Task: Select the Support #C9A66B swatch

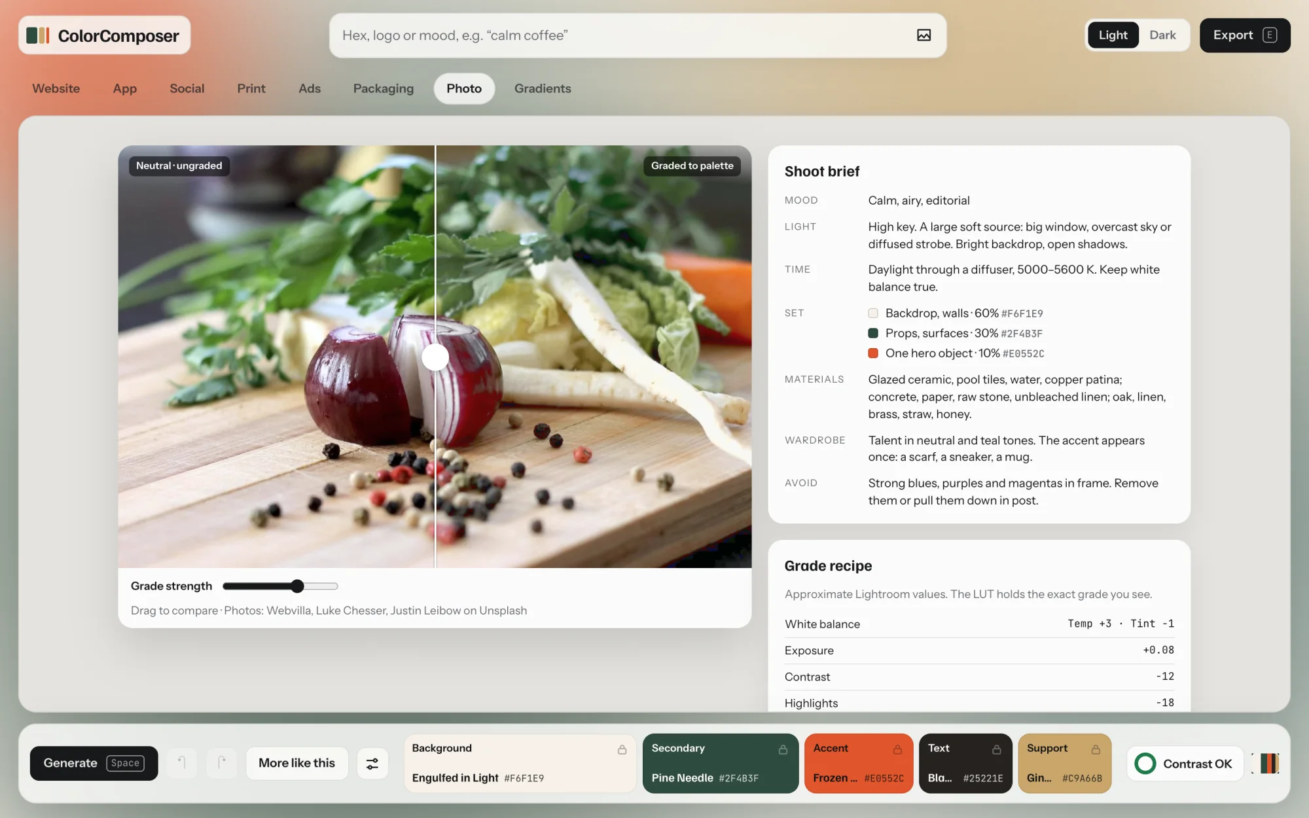Action: coord(1065,763)
